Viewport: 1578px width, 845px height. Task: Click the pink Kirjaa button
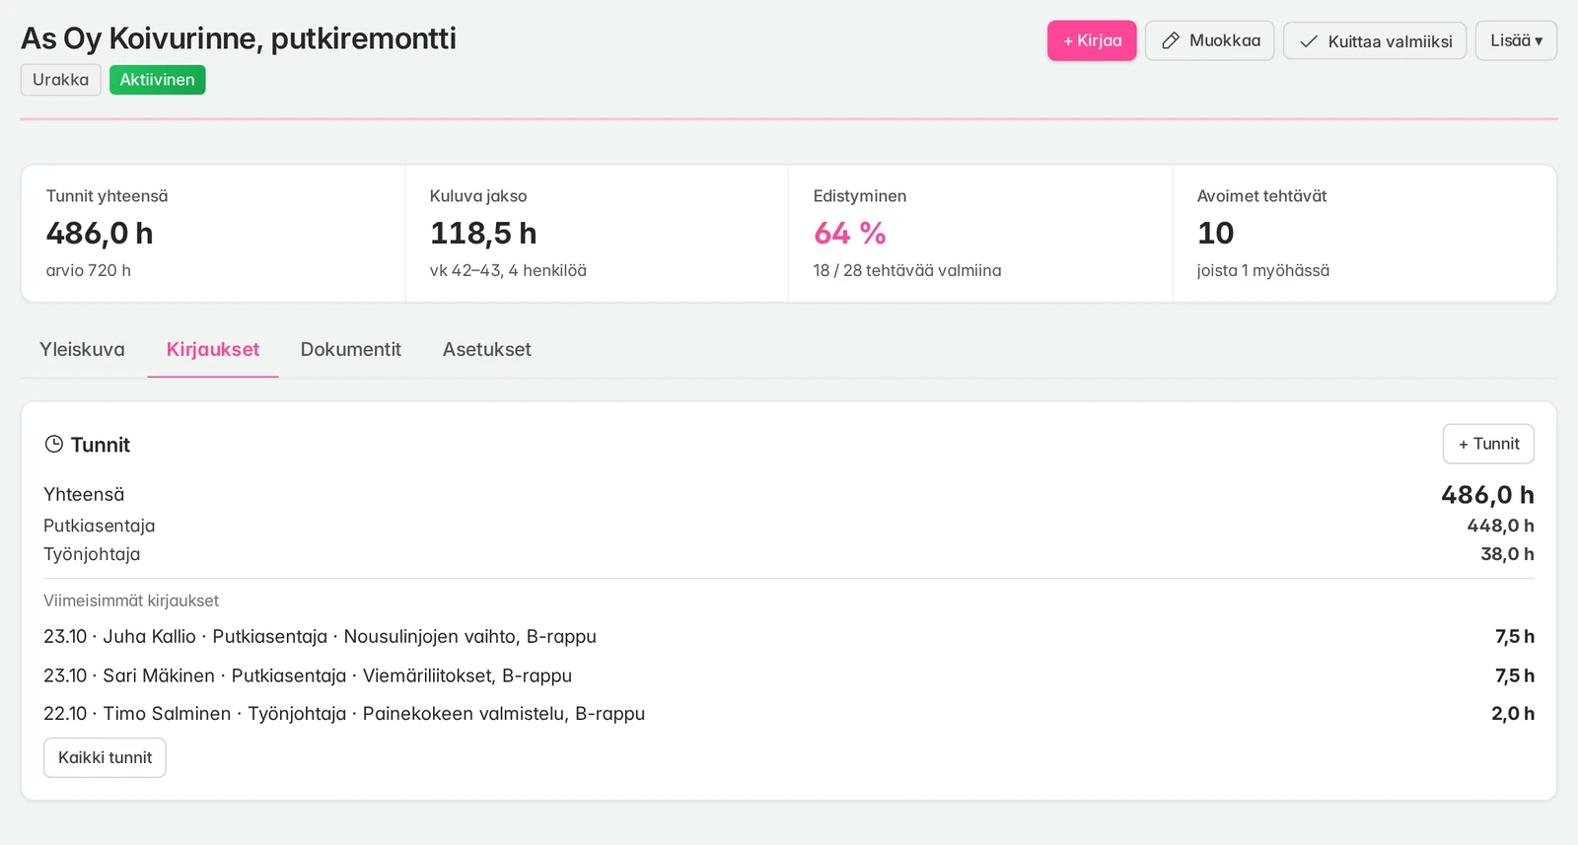coord(1092,40)
